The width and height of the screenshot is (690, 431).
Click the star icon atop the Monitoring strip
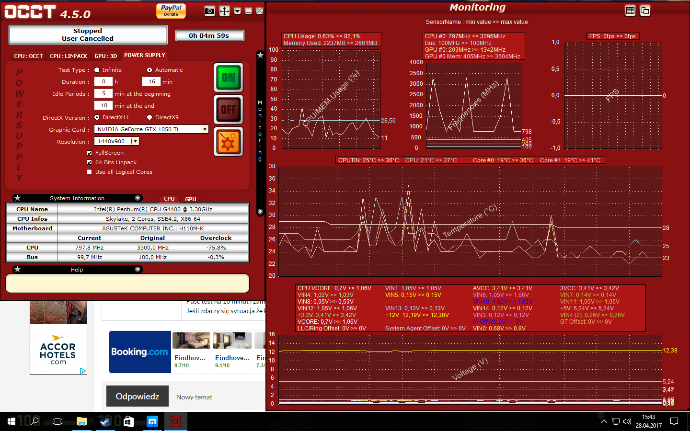click(260, 55)
